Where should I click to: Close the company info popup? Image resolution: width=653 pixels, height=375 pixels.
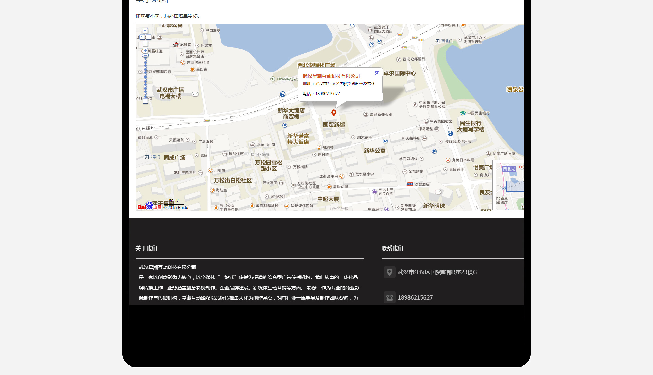click(x=377, y=73)
